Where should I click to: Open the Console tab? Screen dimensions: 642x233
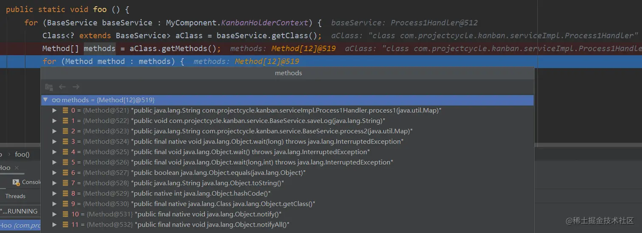(31, 182)
